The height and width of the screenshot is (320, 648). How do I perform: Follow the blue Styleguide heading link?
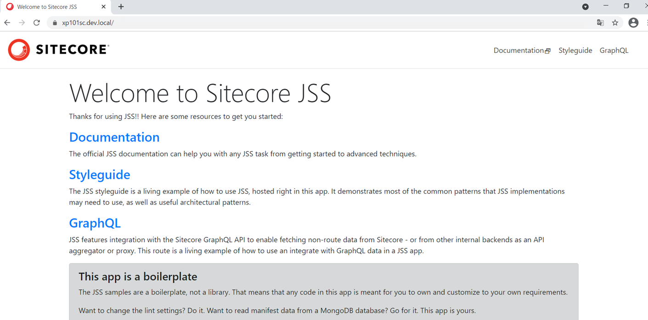tap(100, 174)
